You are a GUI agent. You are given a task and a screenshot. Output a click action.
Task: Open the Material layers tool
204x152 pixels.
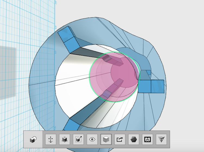[106, 140]
